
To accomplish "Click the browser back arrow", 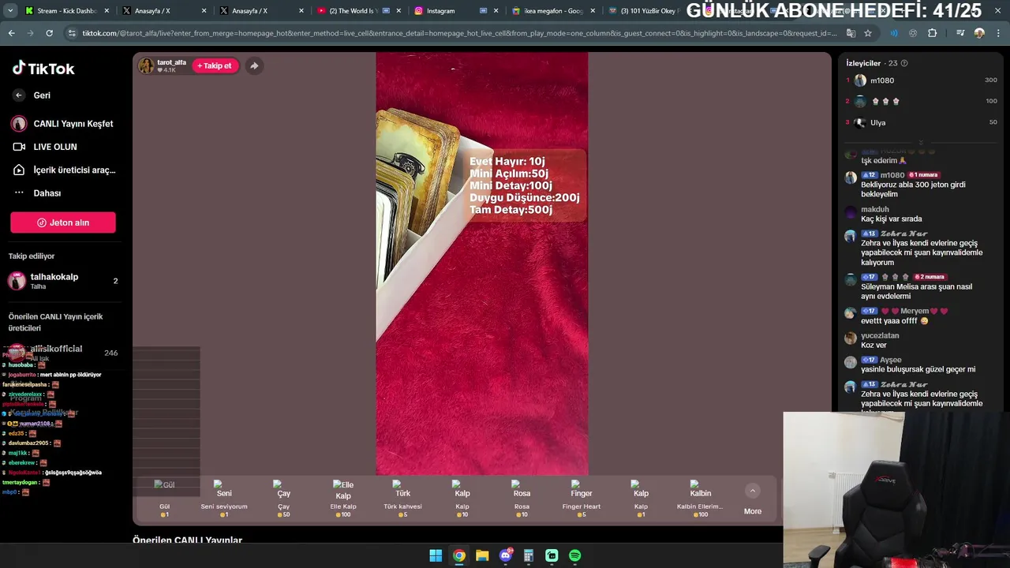I will point(11,33).
